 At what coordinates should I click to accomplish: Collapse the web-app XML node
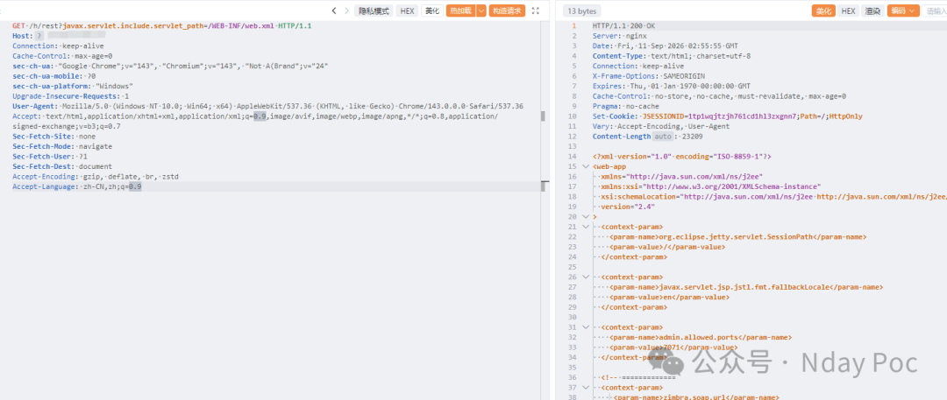585,166
